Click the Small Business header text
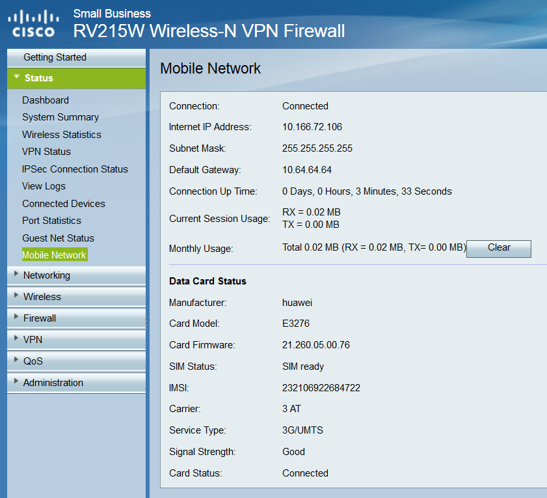Viewport: 547px width, 498px height. tap(112, 14)
